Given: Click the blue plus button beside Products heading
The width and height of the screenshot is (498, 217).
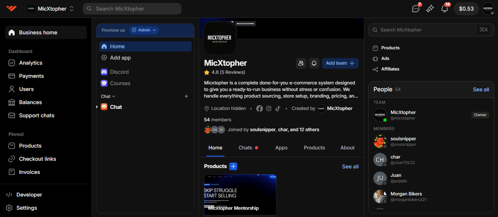Looking at the screenshot, I should [x=233, y=167].
